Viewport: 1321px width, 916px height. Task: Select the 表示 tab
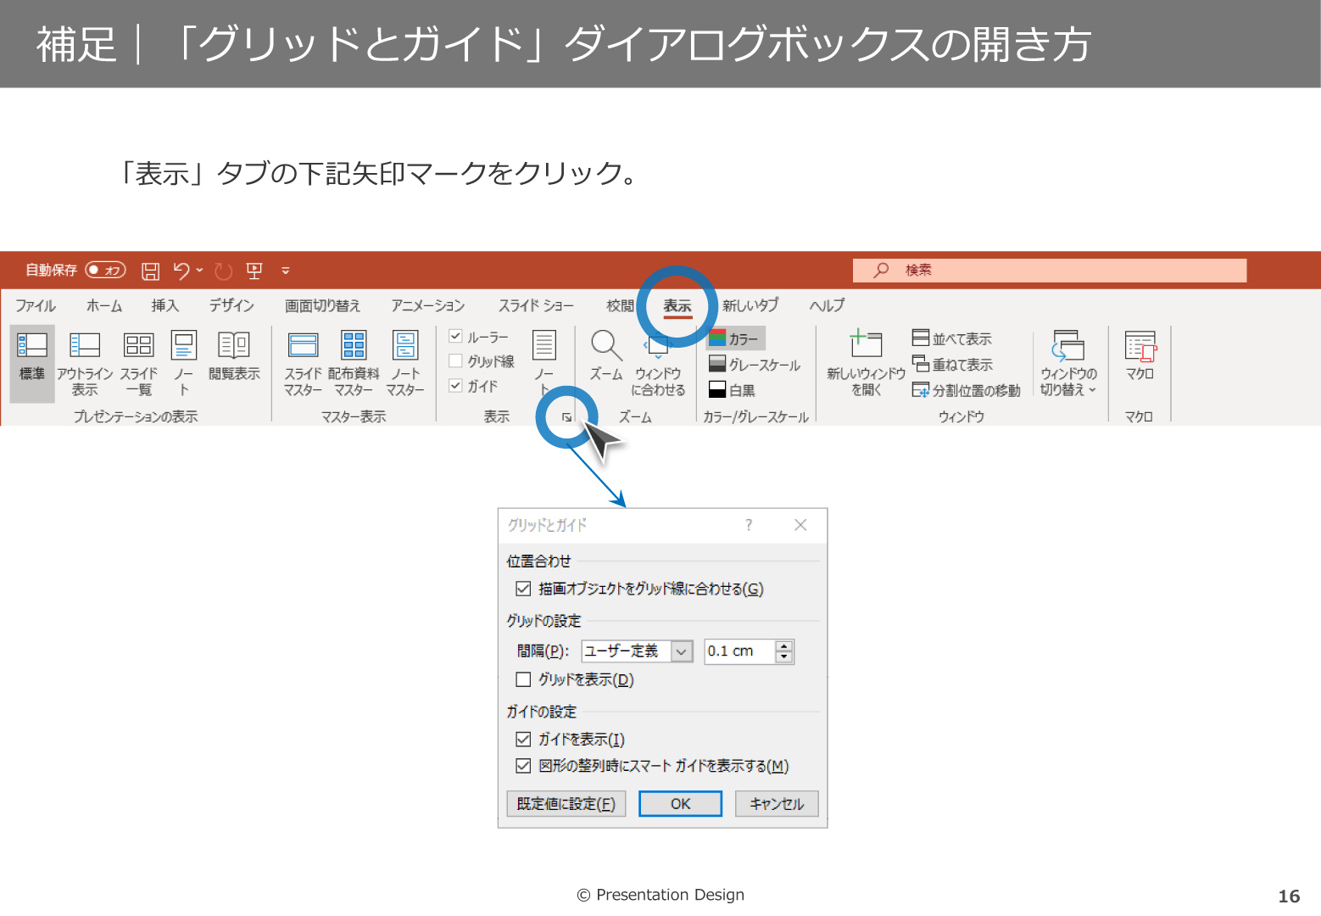(x=677, y=306)
